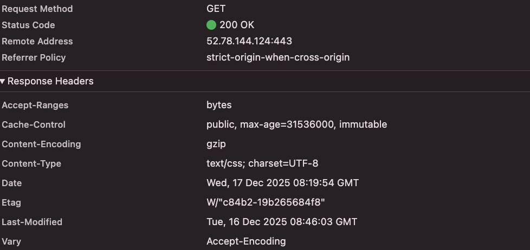This screenshot has height=250, width=530.
Task: Click the Etag header name
Action: 11,202
